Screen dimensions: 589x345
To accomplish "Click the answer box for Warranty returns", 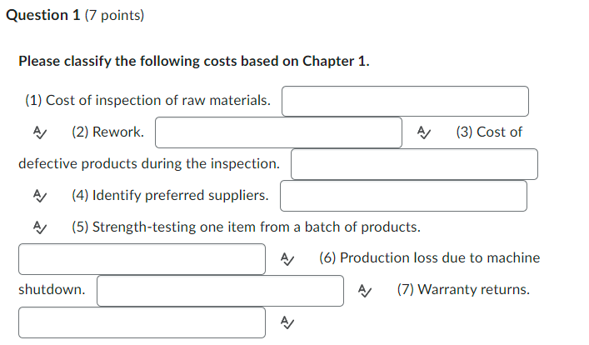I will point(142,322).
